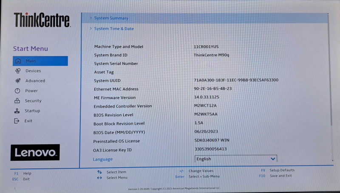Click F9 Setup Defaults
This screenshot has width=340, height=193.
click(278, 170)
